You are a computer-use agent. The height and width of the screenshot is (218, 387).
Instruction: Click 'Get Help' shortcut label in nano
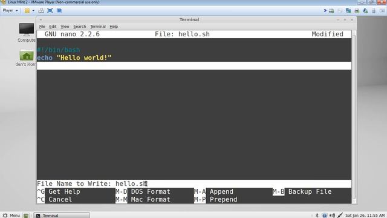click(64, 191)
